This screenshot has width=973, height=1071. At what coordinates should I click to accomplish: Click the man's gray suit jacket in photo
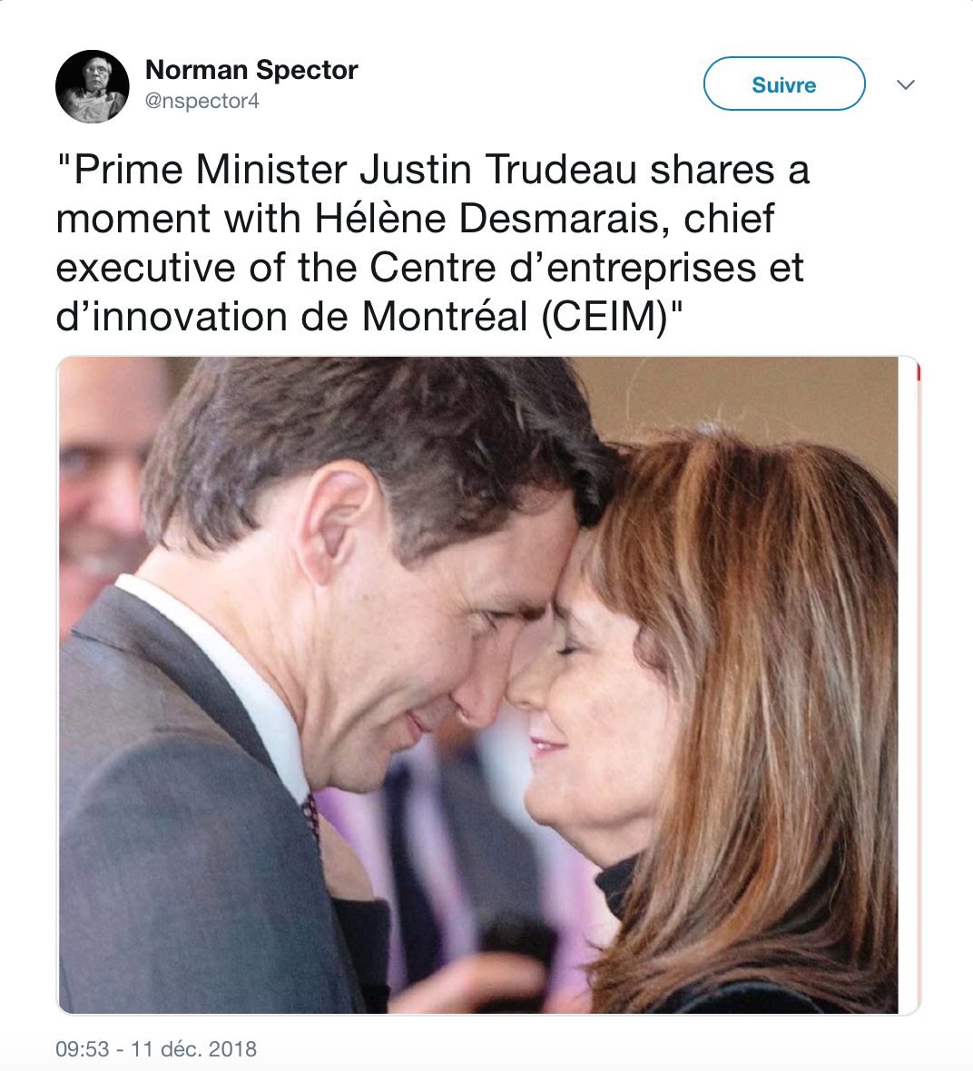[x=178, y=820]
